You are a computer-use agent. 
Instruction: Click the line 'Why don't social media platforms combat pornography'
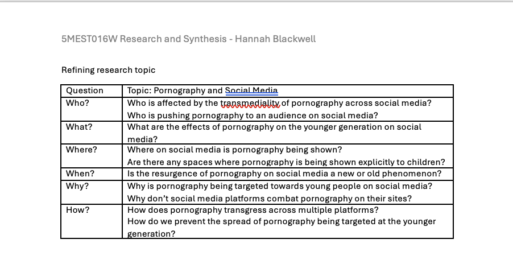[x=270, y=199]
